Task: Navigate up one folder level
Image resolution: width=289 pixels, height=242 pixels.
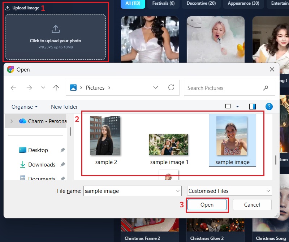Action: [x=56, y=88]
